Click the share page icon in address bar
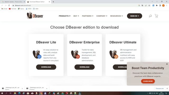169x95 pixels. click(146, 5)
